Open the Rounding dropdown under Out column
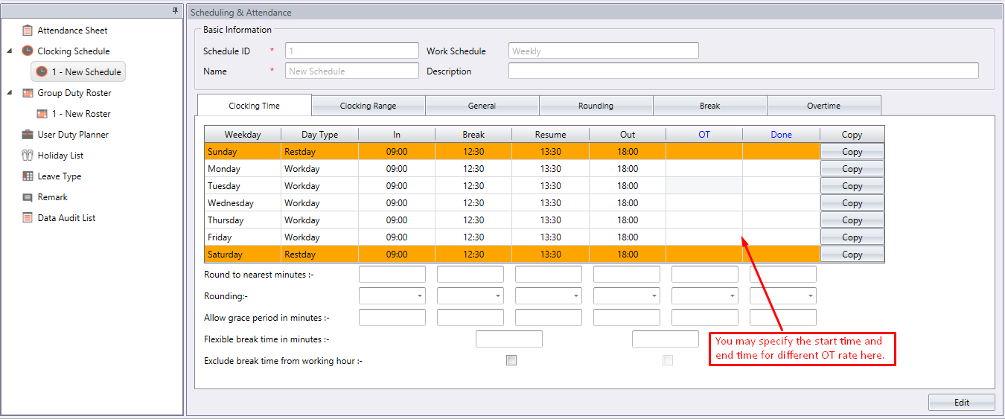This screenshot has width=1005, height=419. pyautogui.click(x=627, y=295)
